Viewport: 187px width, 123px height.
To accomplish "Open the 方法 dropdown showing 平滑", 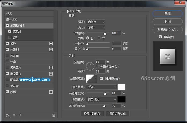I will tap(96, 27).
